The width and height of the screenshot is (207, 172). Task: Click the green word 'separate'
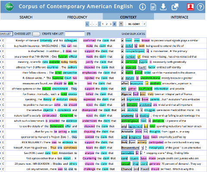131,67
